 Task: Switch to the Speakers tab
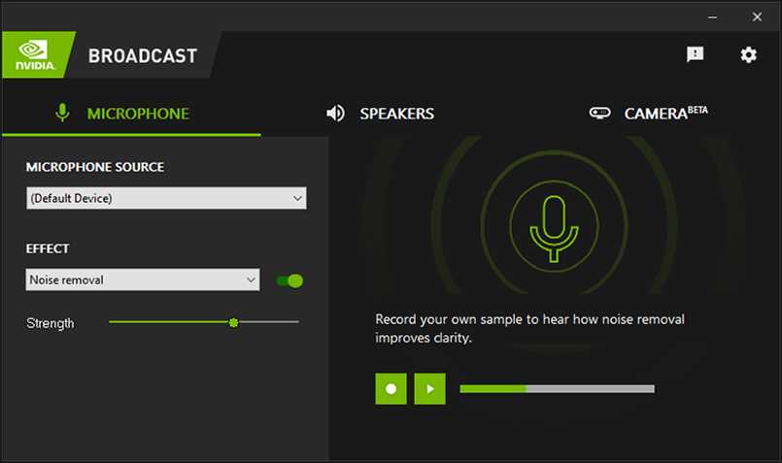pyautogui.click(x=380, y=114)
